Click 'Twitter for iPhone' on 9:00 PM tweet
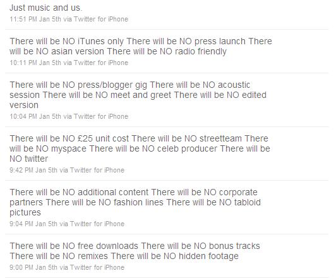This screenshot has width=334, height=278. tap(97, 267)
